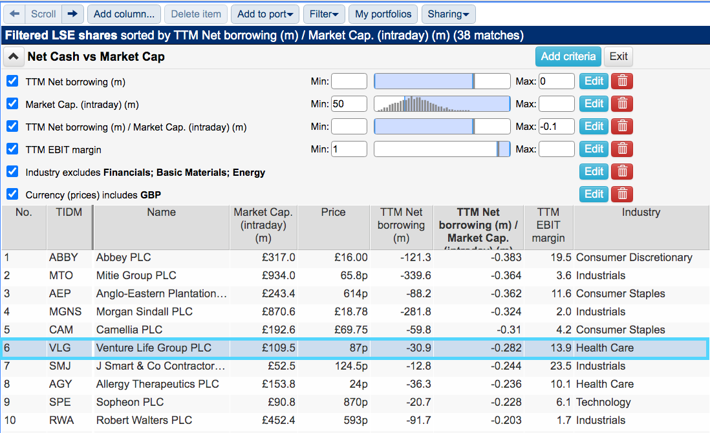Select the Robert Walters PLC row
This screenshot has height=433, width=710.
(355, 420)
